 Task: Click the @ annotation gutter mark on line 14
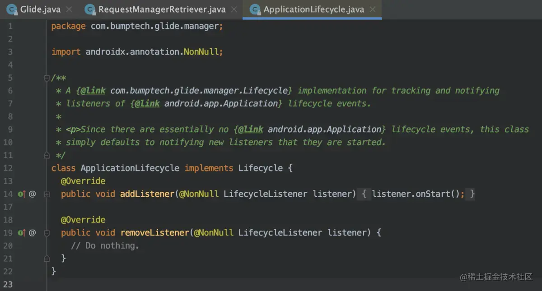[32, 194]
